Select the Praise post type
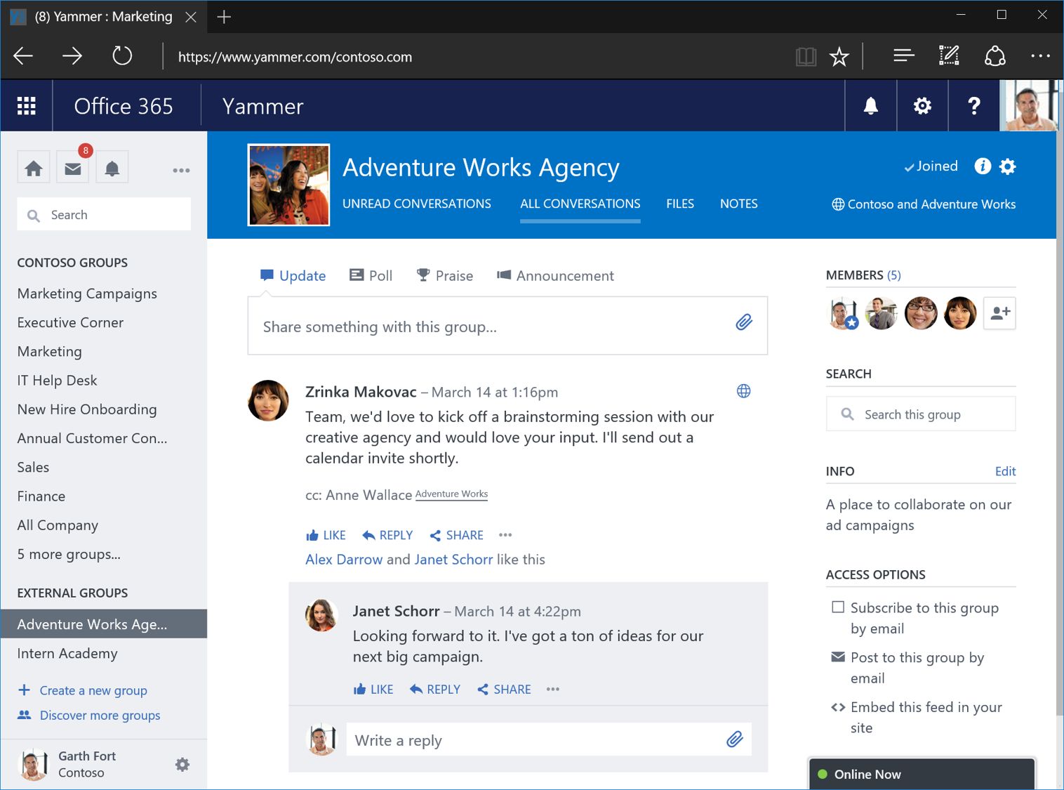The height and width of the screenshot is (790, 1064). point(444,275)
